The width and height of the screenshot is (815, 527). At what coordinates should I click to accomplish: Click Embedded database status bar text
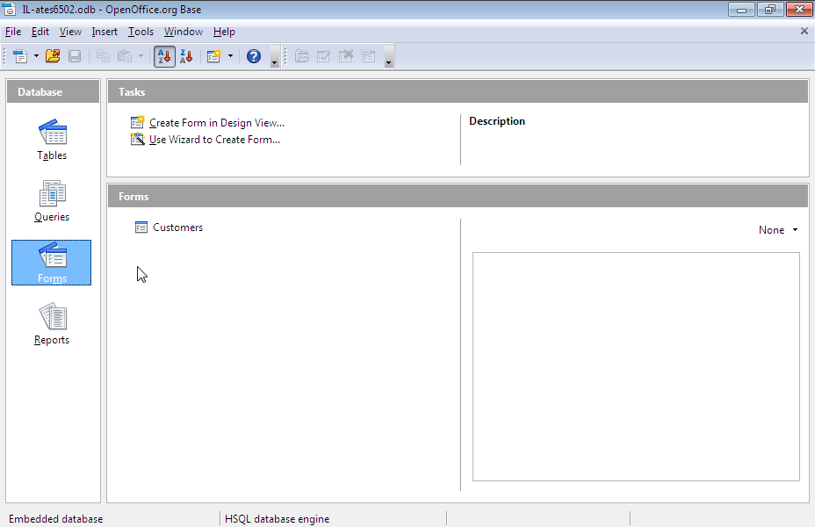[x=55, y=519]
